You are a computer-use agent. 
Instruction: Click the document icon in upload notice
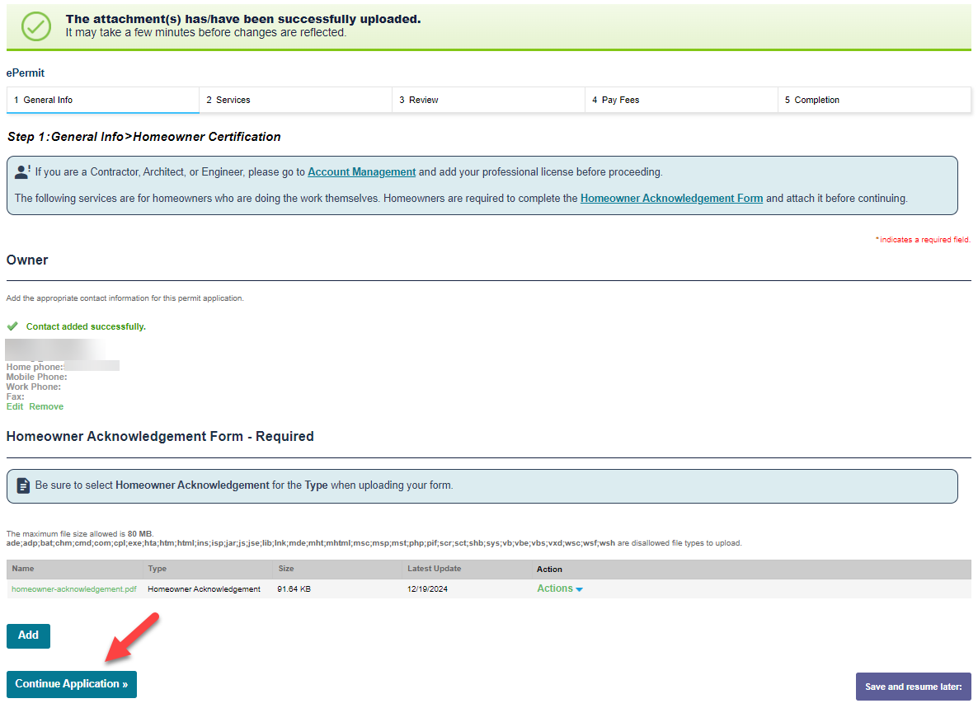click(x=23, y=485)
